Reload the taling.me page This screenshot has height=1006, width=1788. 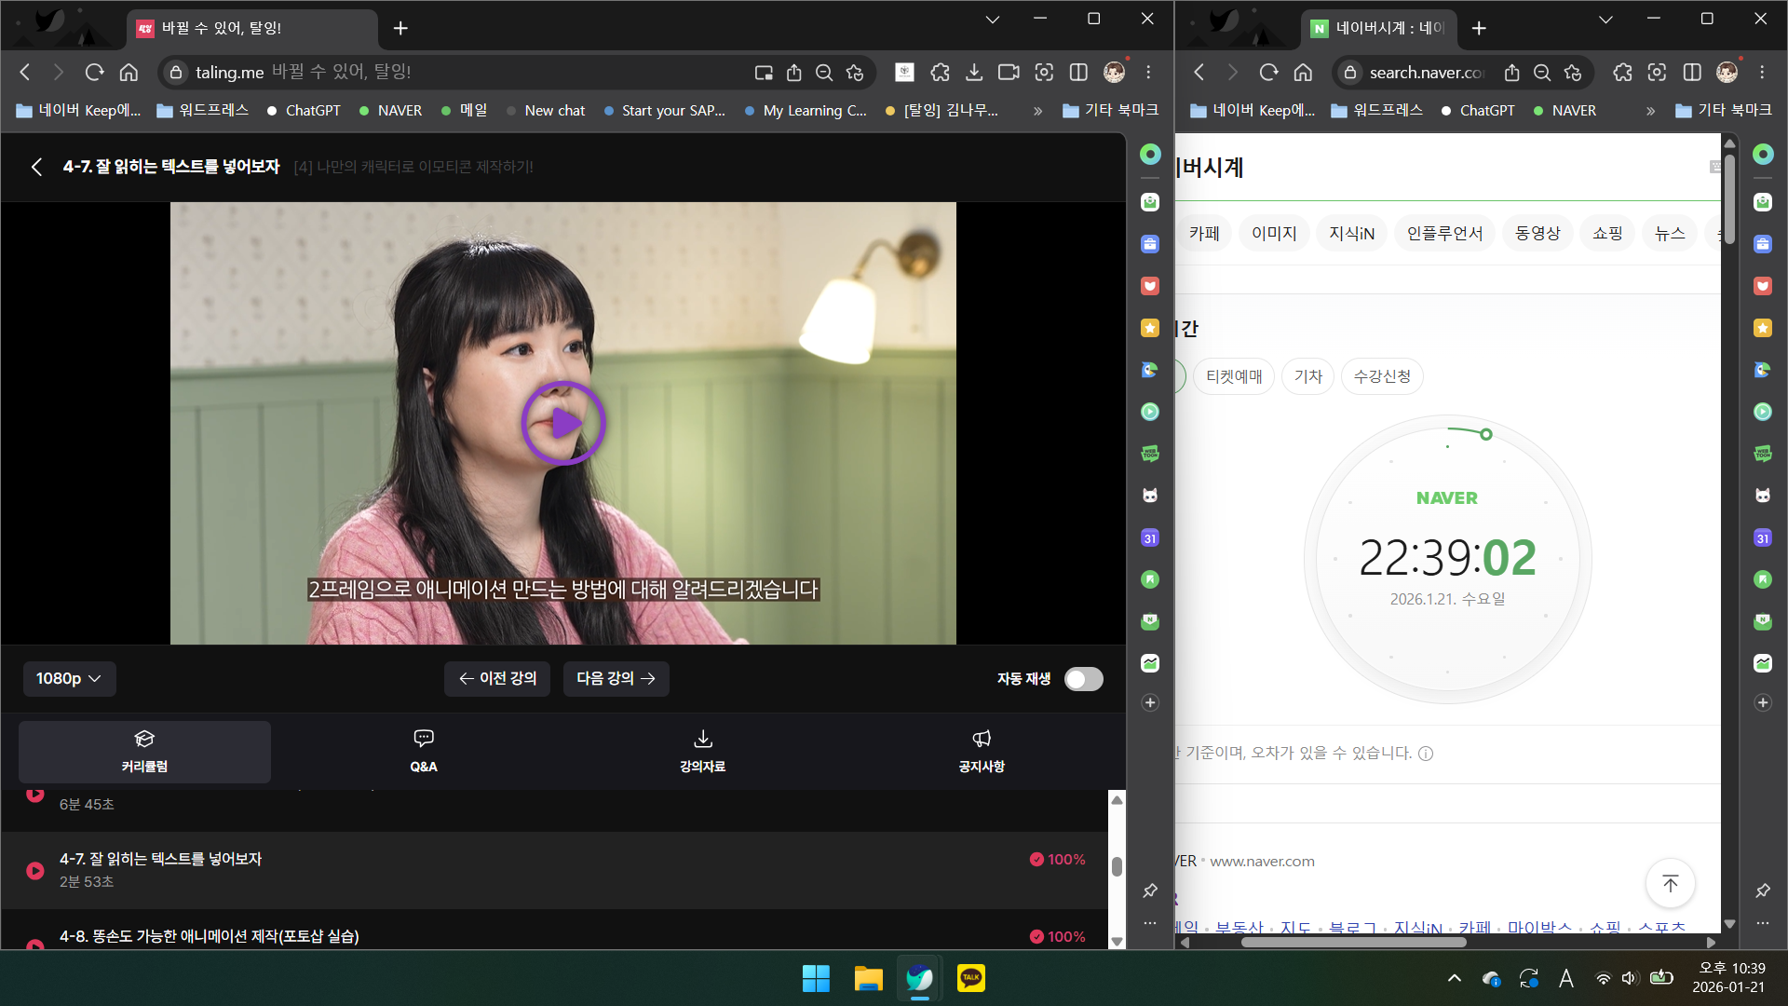(94, 73)
